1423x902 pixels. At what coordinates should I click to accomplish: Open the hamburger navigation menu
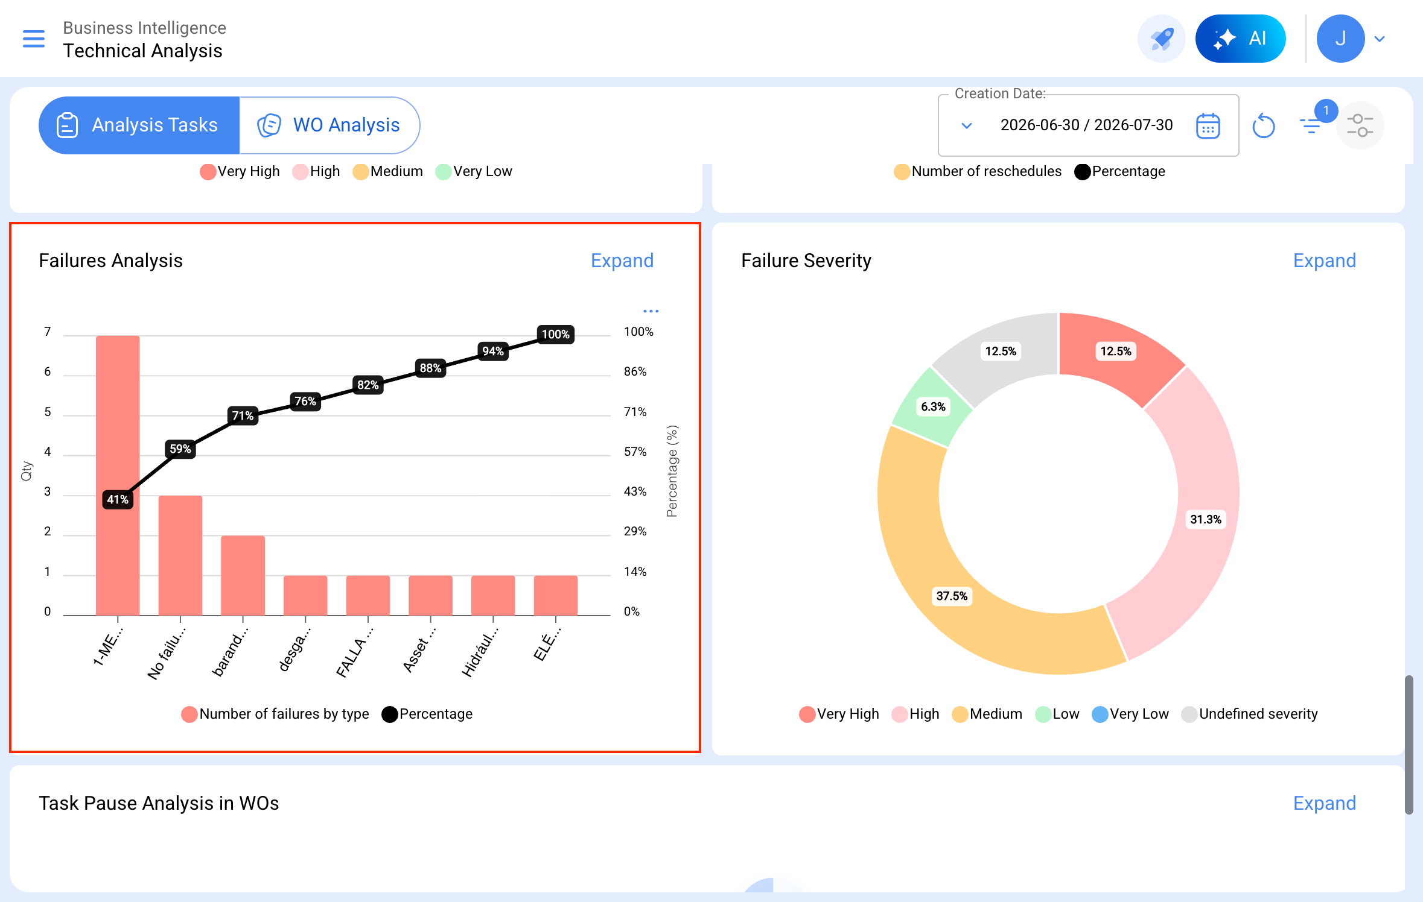(x=34, y=39)
